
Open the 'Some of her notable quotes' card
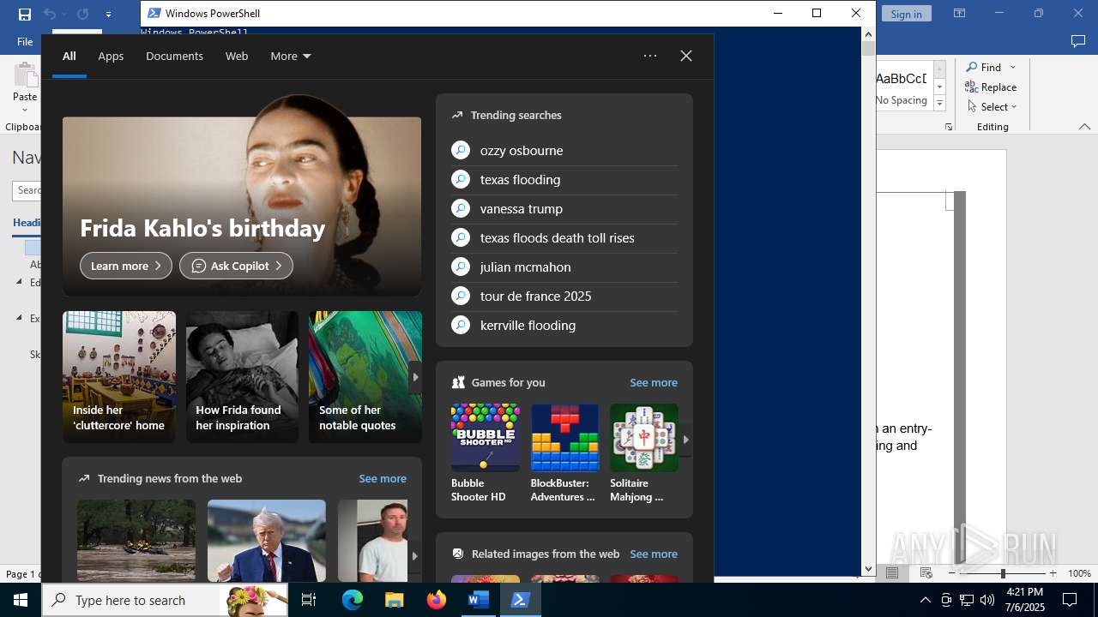coord(365,377)
